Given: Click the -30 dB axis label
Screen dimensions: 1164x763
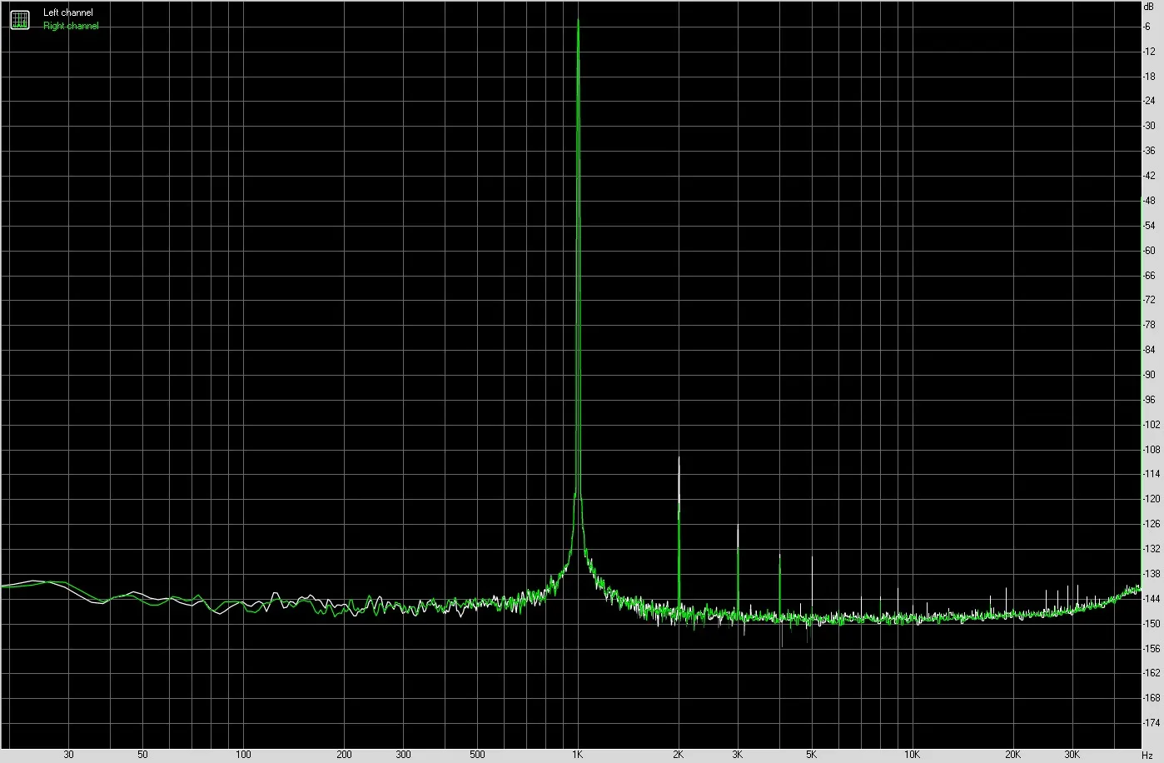Looking at the screenshot, I should (1149, 126).
